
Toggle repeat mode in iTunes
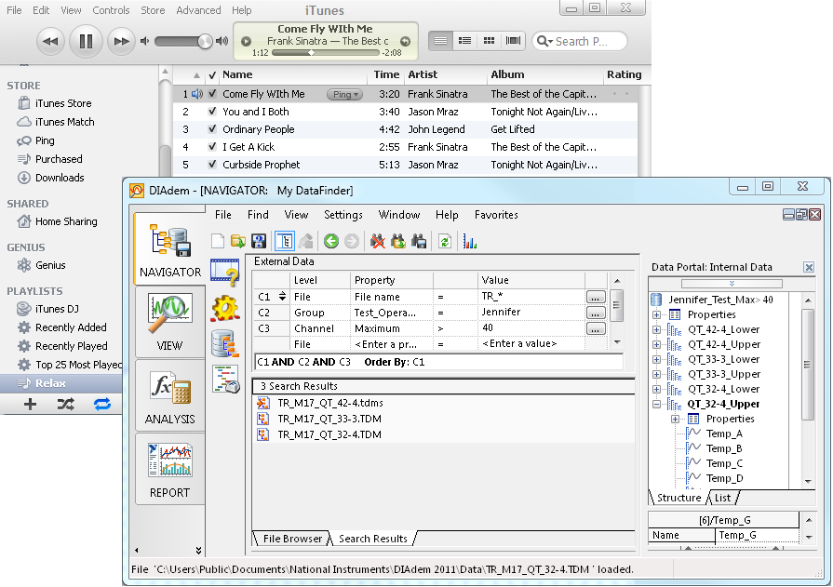[x=101, y=404]
